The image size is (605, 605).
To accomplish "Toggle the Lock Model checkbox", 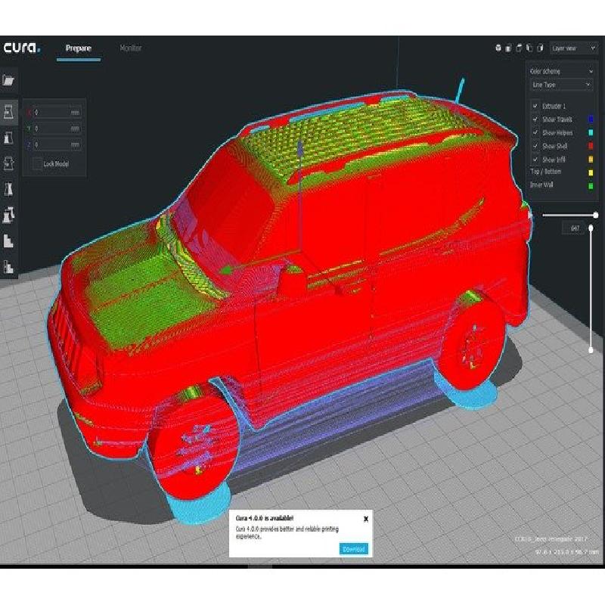I will (37, 163).
